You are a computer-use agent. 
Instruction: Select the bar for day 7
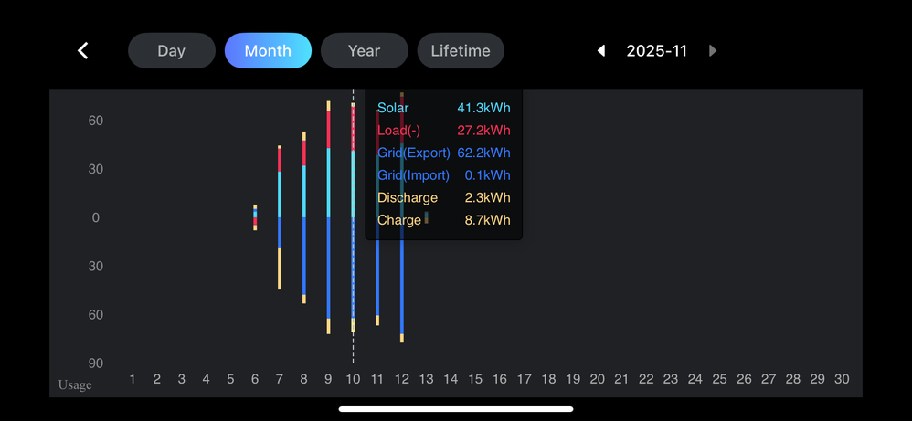click(280, 217)
